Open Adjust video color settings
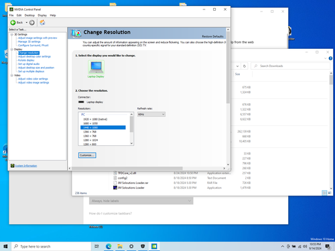This screenshot has width=335, height=251. [x=33, y=79]
